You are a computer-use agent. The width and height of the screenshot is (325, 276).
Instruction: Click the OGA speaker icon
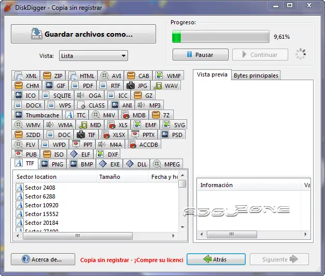(x=81, y=95)
